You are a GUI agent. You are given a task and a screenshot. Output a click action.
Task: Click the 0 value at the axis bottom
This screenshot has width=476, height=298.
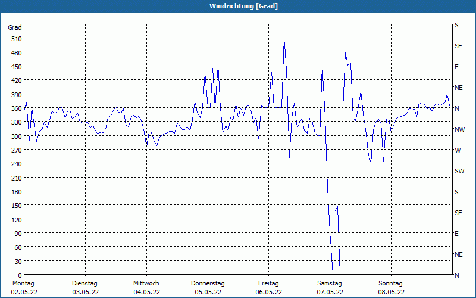19,275
